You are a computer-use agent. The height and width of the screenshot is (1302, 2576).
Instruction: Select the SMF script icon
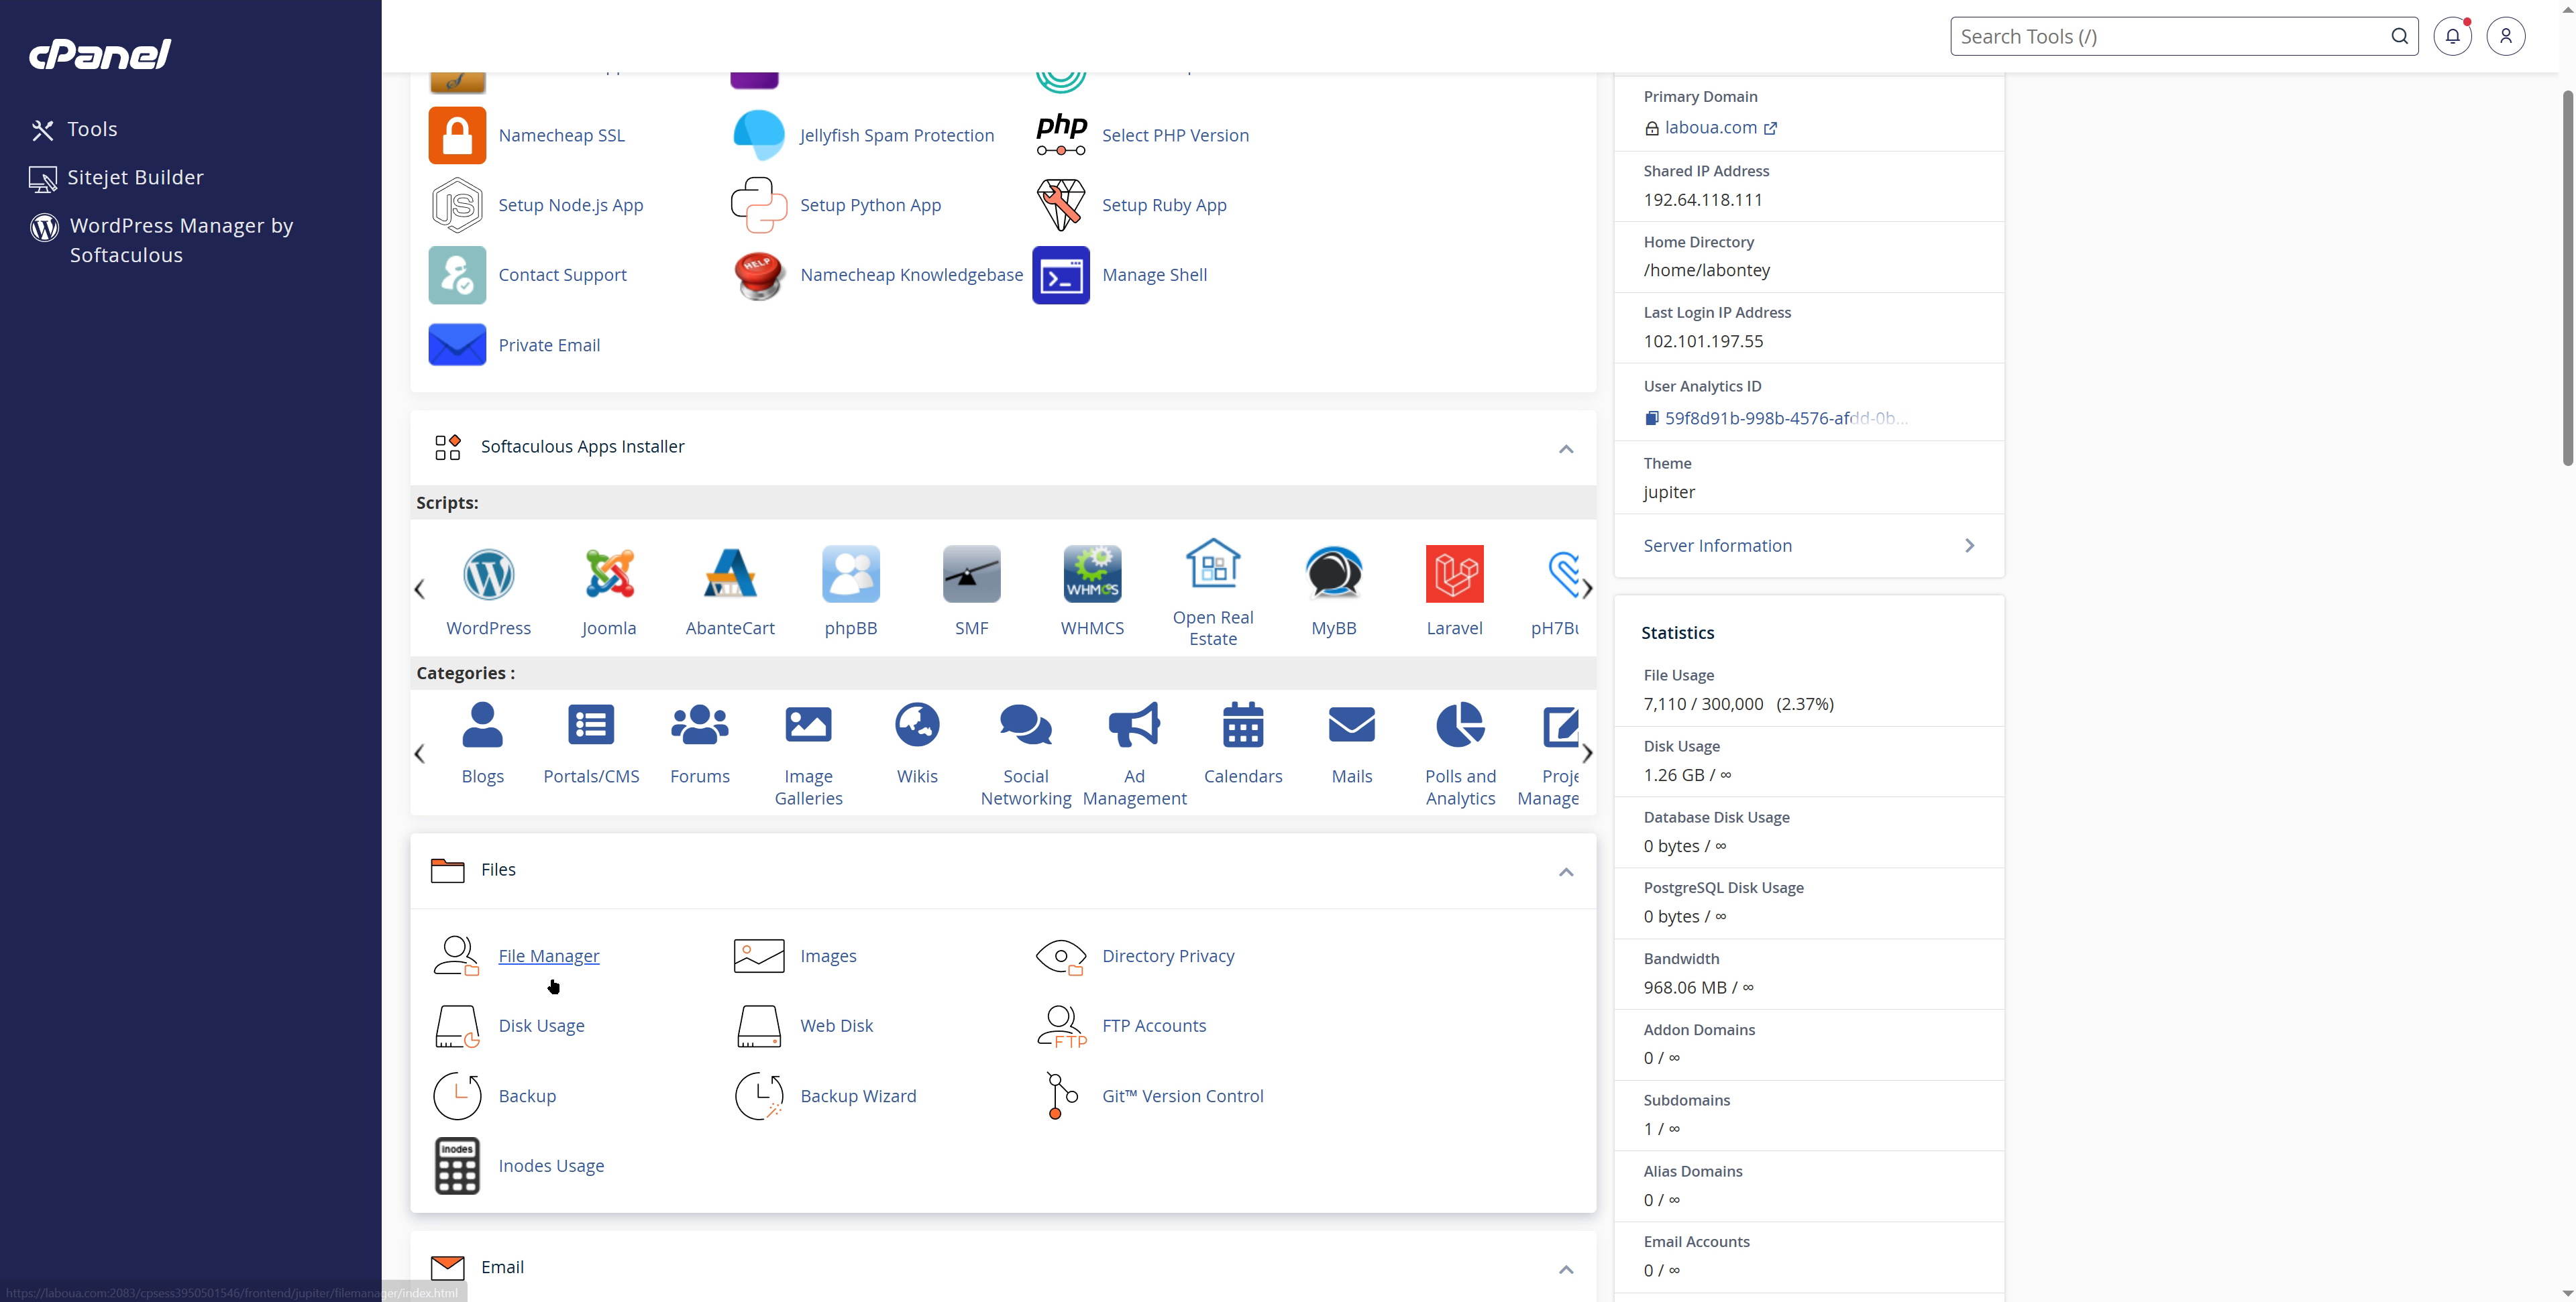972,573
